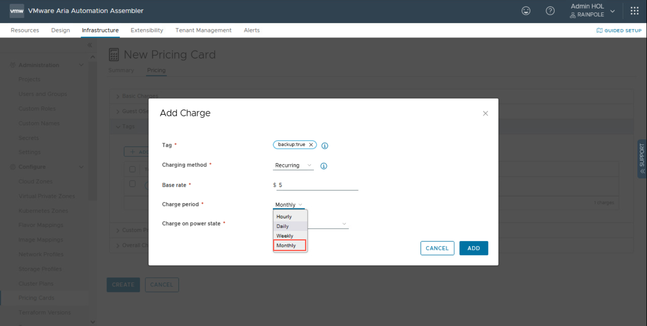Screen dimensions: 647x326
Task: Open the Admin HOL user menu
Action: tap(592, 11)
